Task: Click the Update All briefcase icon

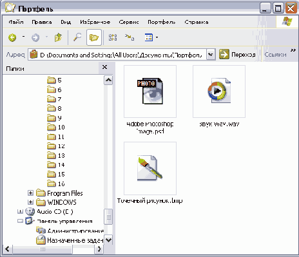Action: 113,37
